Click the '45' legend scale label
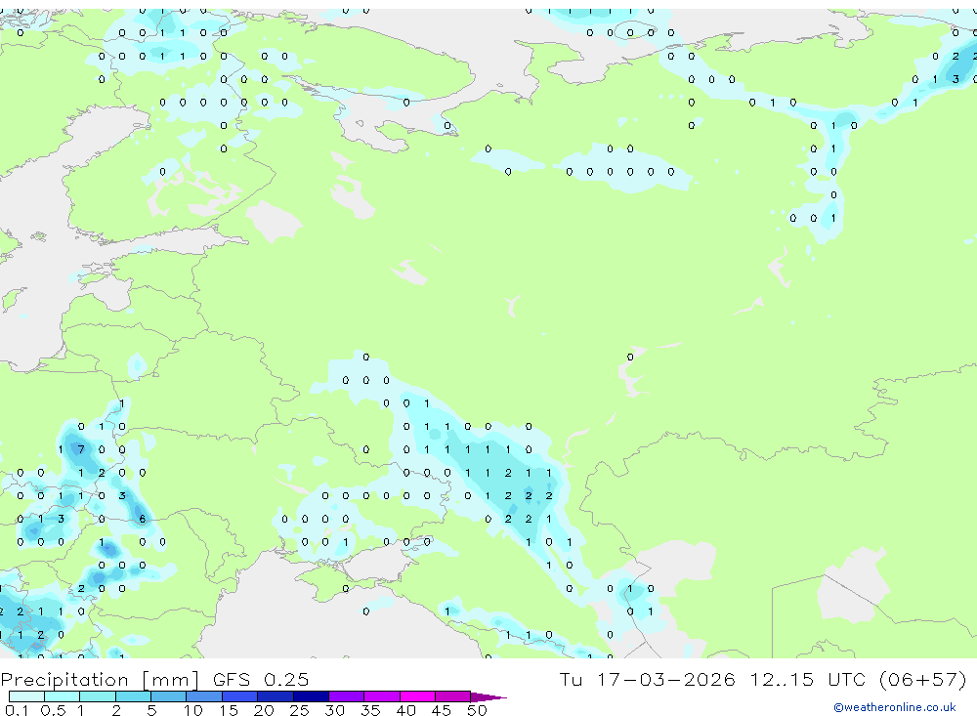The height and width of the screenshot is (716, 977). click(442, 710)
